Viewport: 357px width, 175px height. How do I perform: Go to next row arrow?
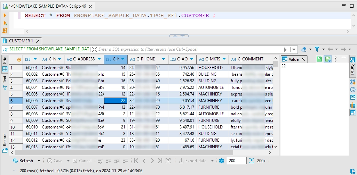(x=152, y=161)
